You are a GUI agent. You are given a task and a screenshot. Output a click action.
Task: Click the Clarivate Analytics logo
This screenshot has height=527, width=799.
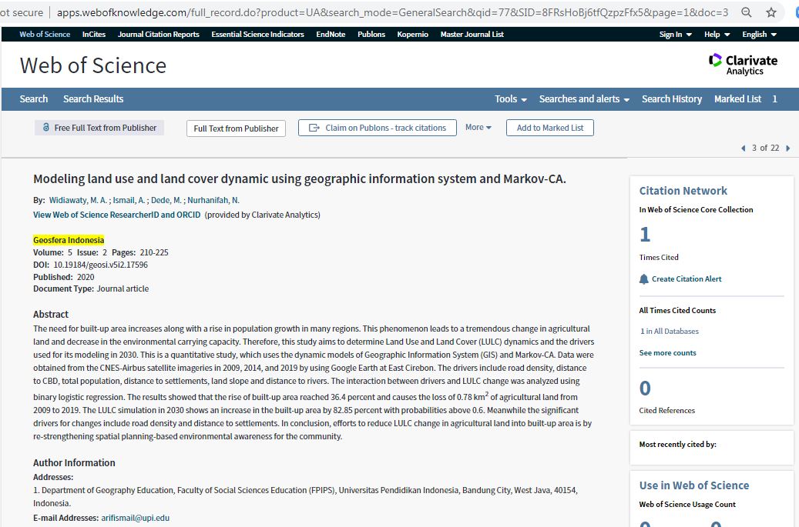coord(743,65)
